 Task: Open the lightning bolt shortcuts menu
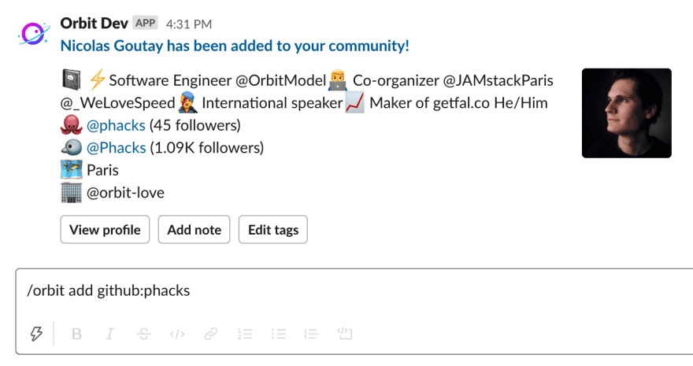(36, 333)
